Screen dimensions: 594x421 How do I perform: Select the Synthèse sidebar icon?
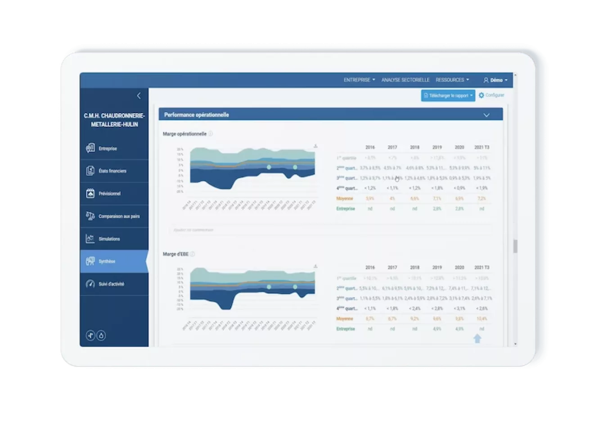click(90, 261)
